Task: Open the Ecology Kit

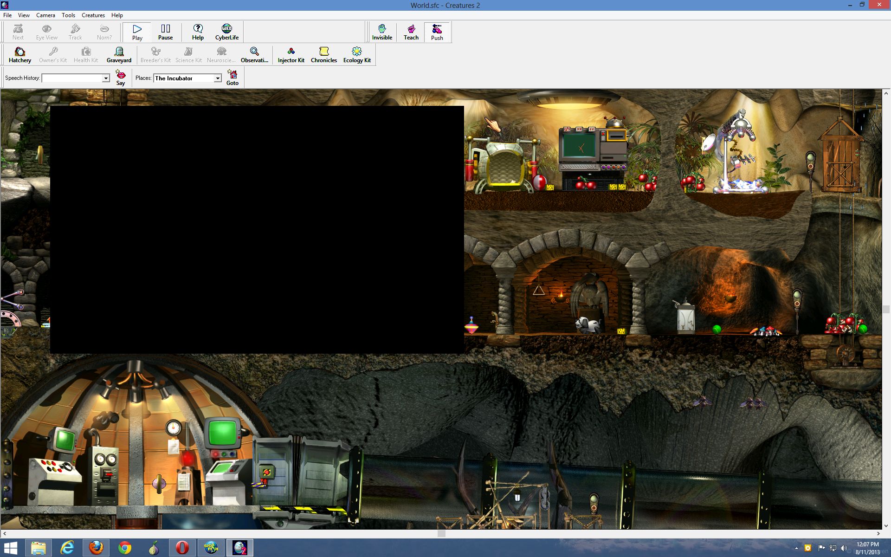Action: tap(357, 55)
